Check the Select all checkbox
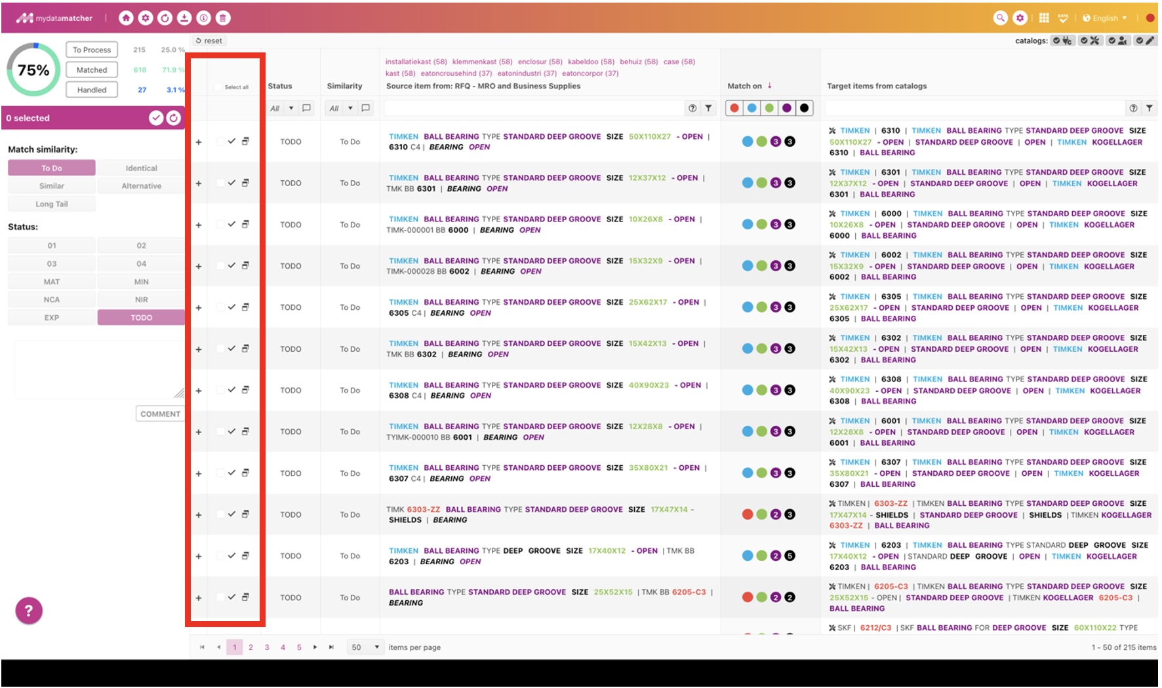Viewport: 1162px width, 688px height. (x=219, y=87)
